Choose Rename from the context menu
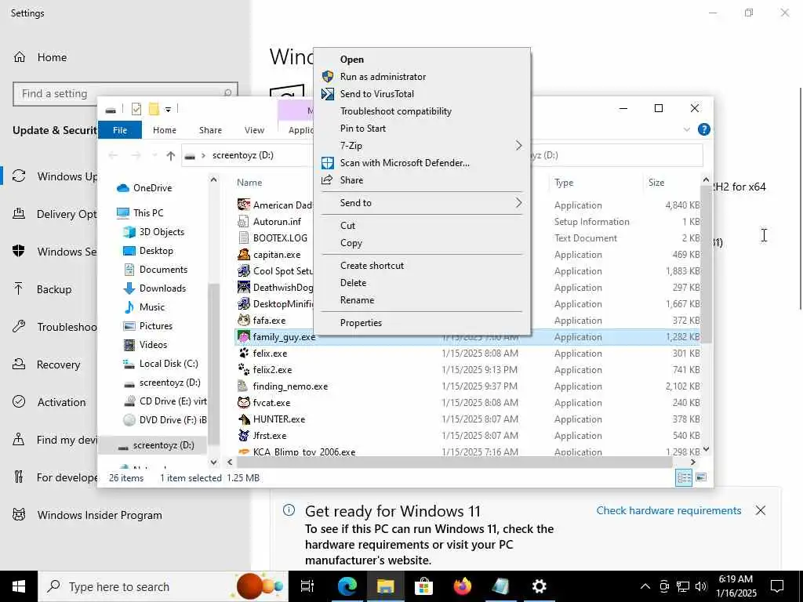 click(422, 300)
